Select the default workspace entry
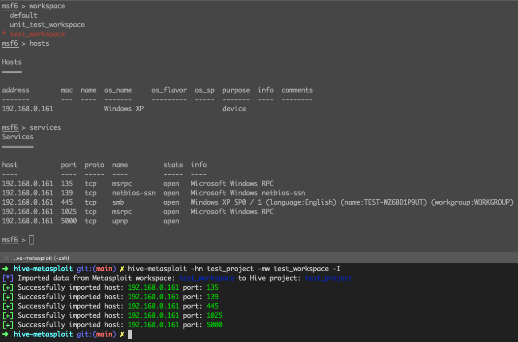This screenshot has height=342, width=518. pyautogui.click(x=23, y=15)
